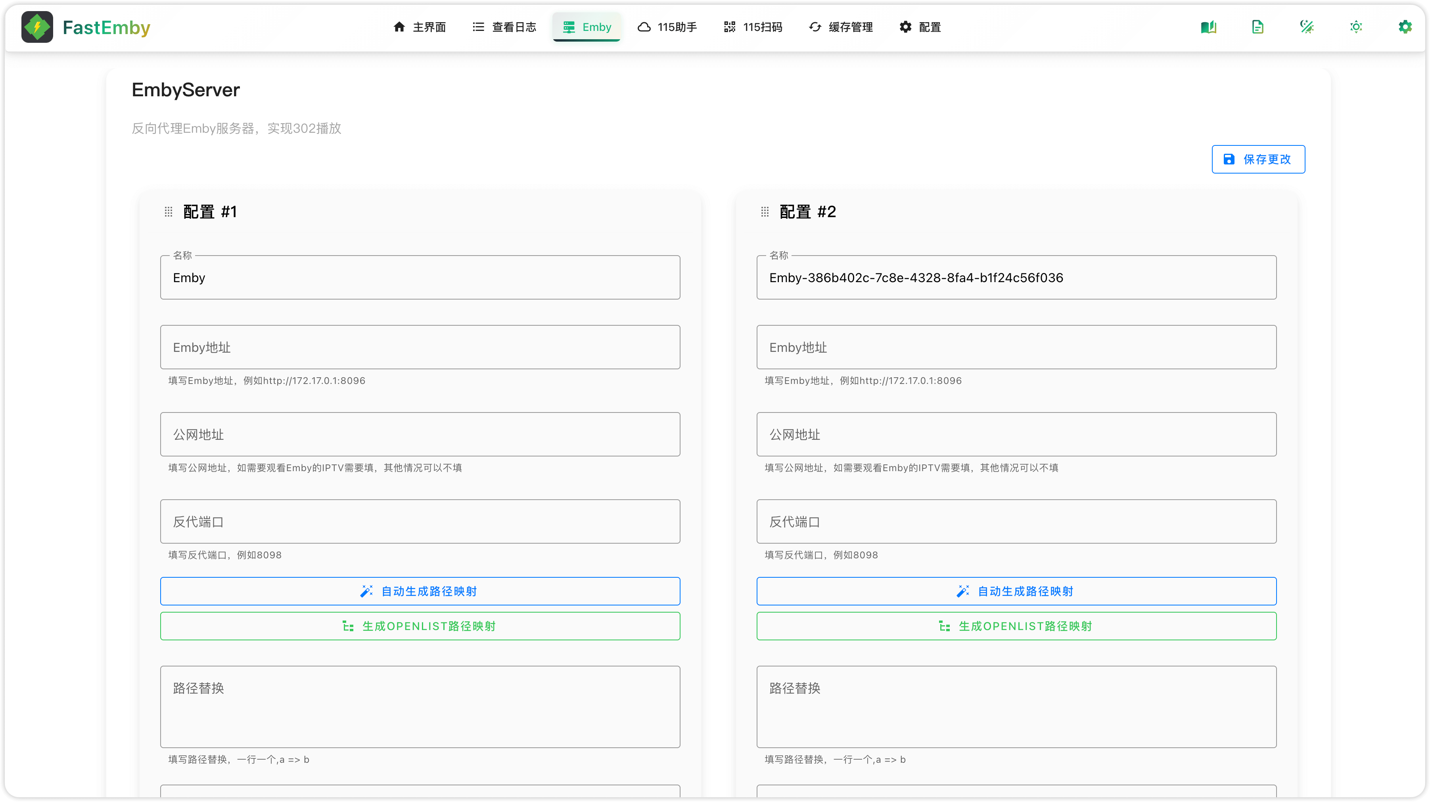Grab the drag handle of 配置 #1

tap(169, 212)
